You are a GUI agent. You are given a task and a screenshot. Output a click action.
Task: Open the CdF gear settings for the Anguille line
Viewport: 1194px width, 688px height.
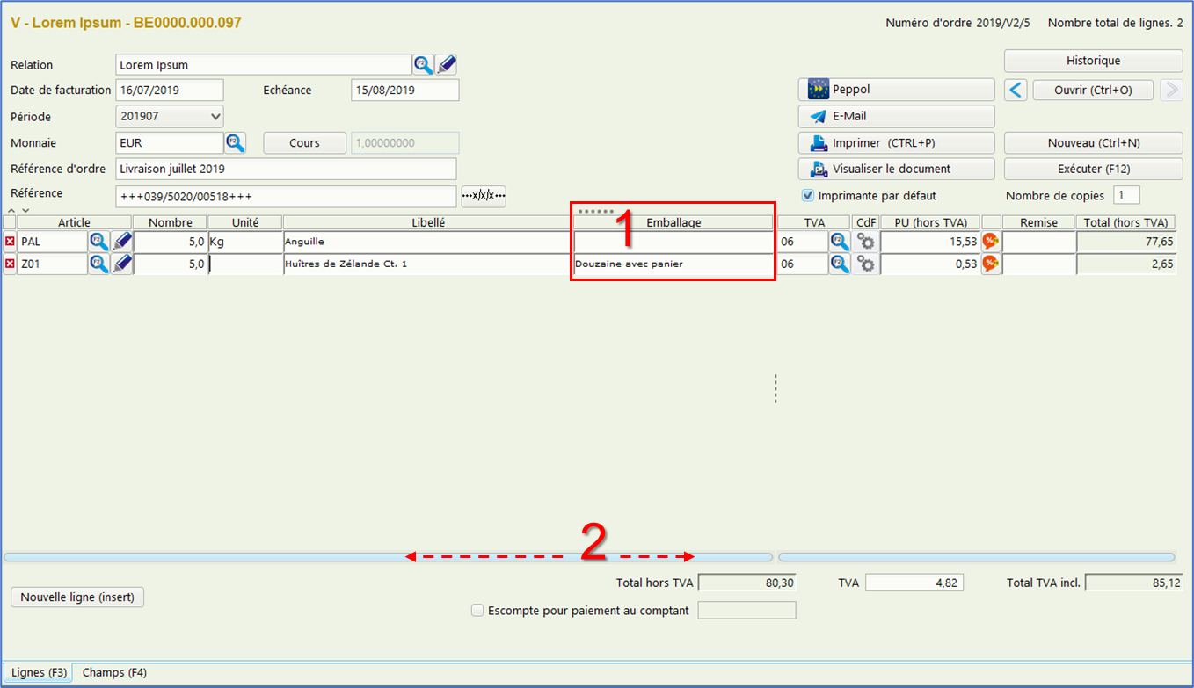coord(866,241)
